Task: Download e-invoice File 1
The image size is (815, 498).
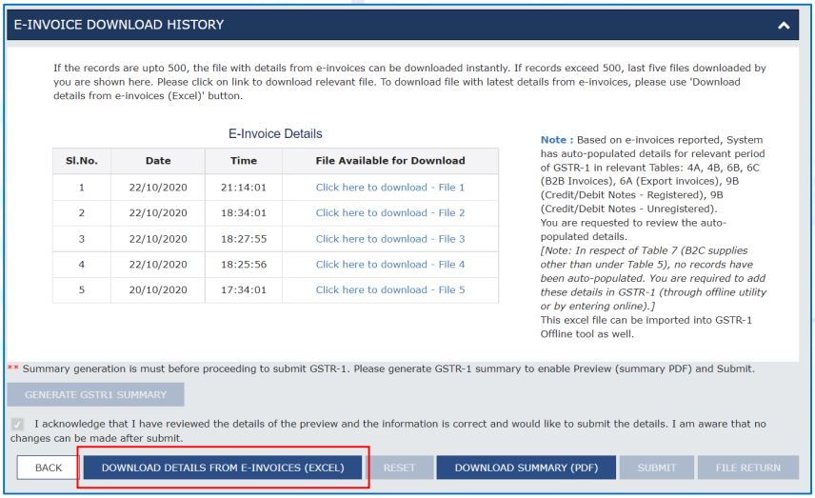Action: click(389, 188)
